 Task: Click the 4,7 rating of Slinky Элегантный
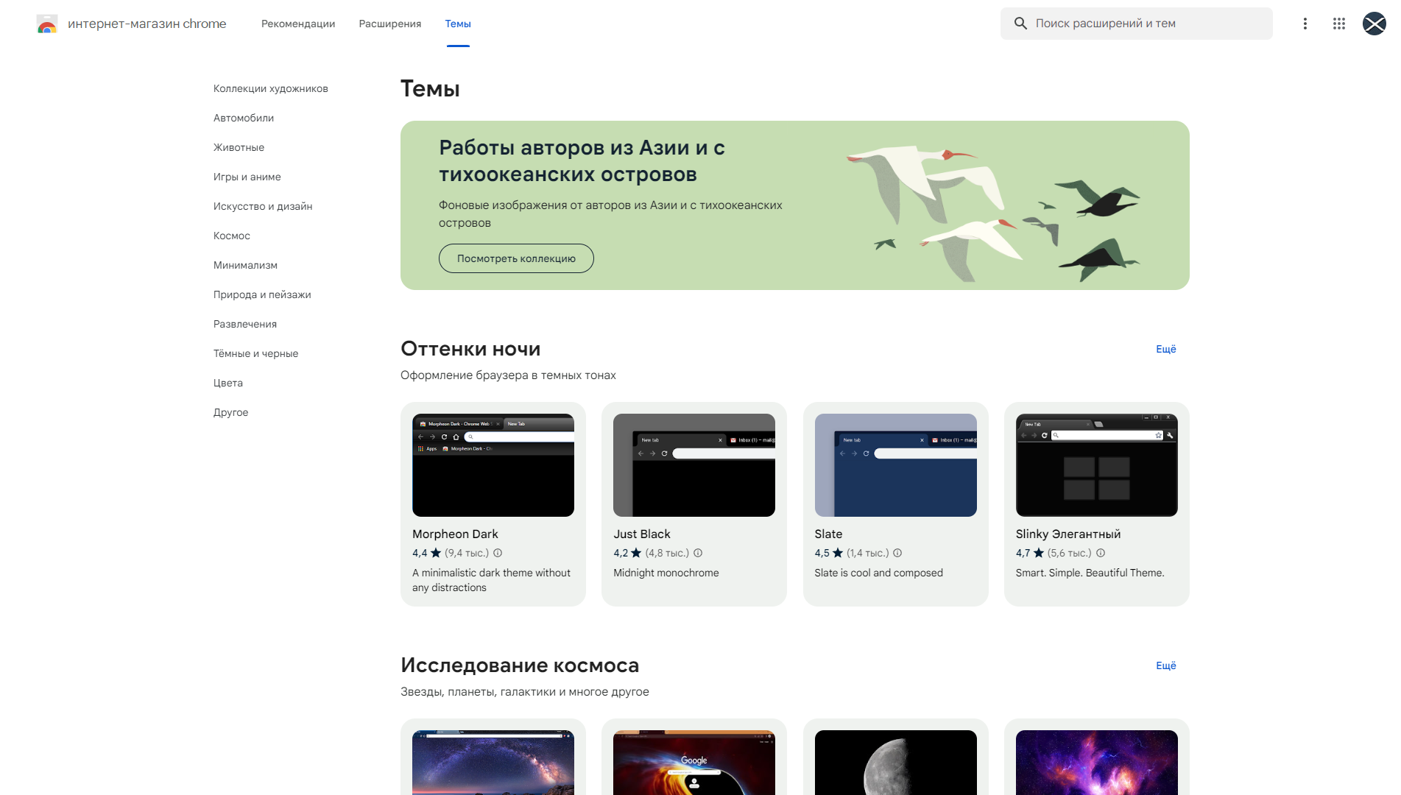pos(1023,553)
